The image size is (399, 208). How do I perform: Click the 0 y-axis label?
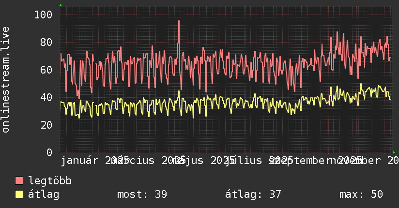pyautogui.click(x=49, y=152)
